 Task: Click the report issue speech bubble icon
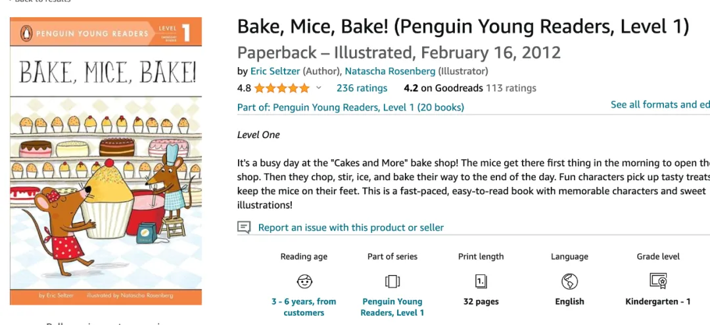244,227
